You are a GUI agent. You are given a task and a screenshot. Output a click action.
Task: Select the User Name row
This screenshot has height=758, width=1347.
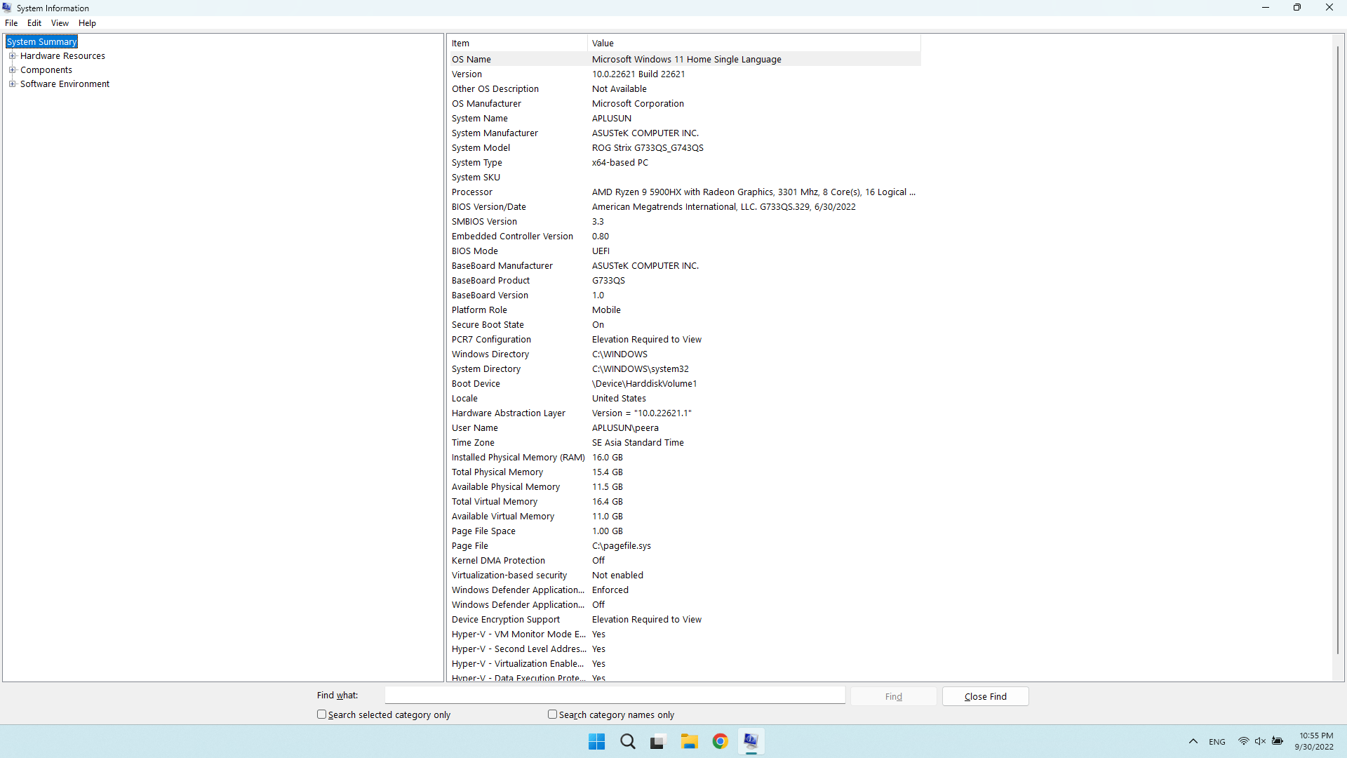coord(685,428)
